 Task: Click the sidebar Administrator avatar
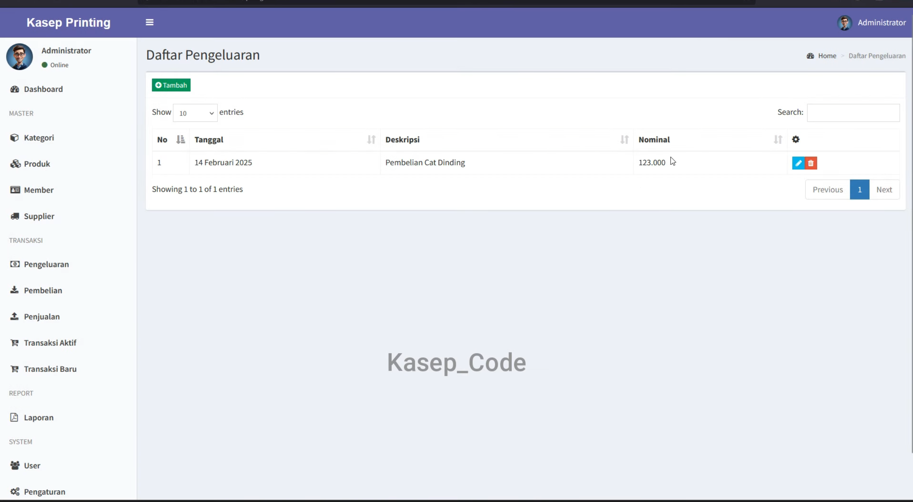click(19, 57)
